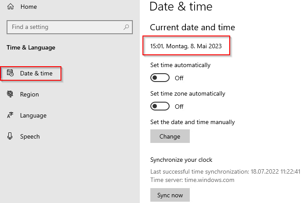Open the Region settings
Screen dimensions: 302x203
tap(29, 94)
